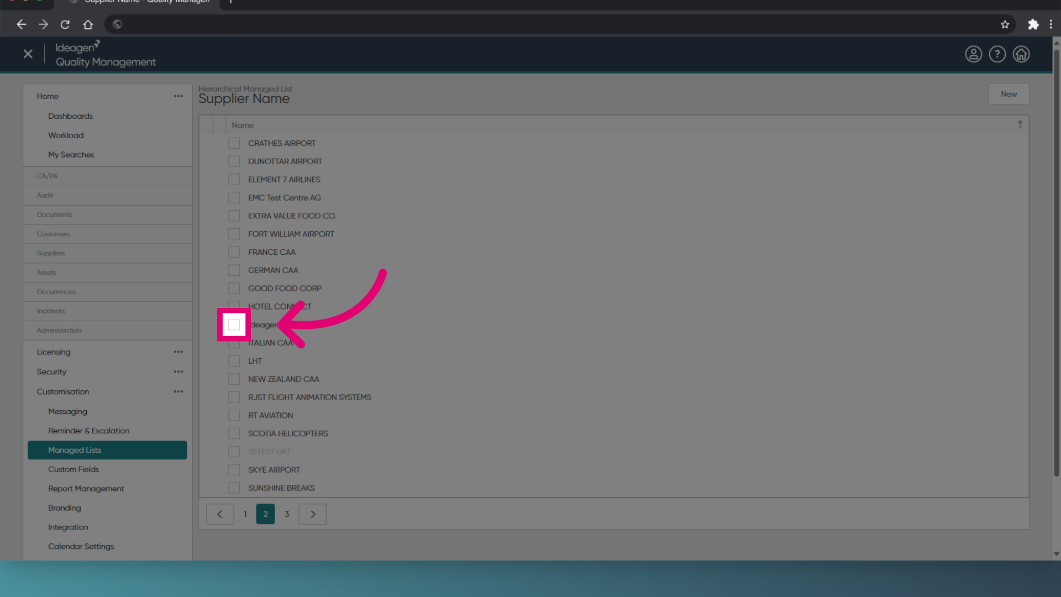Select current page 2 button
Screen dimensions: 1061x597
tap(265, 514)
